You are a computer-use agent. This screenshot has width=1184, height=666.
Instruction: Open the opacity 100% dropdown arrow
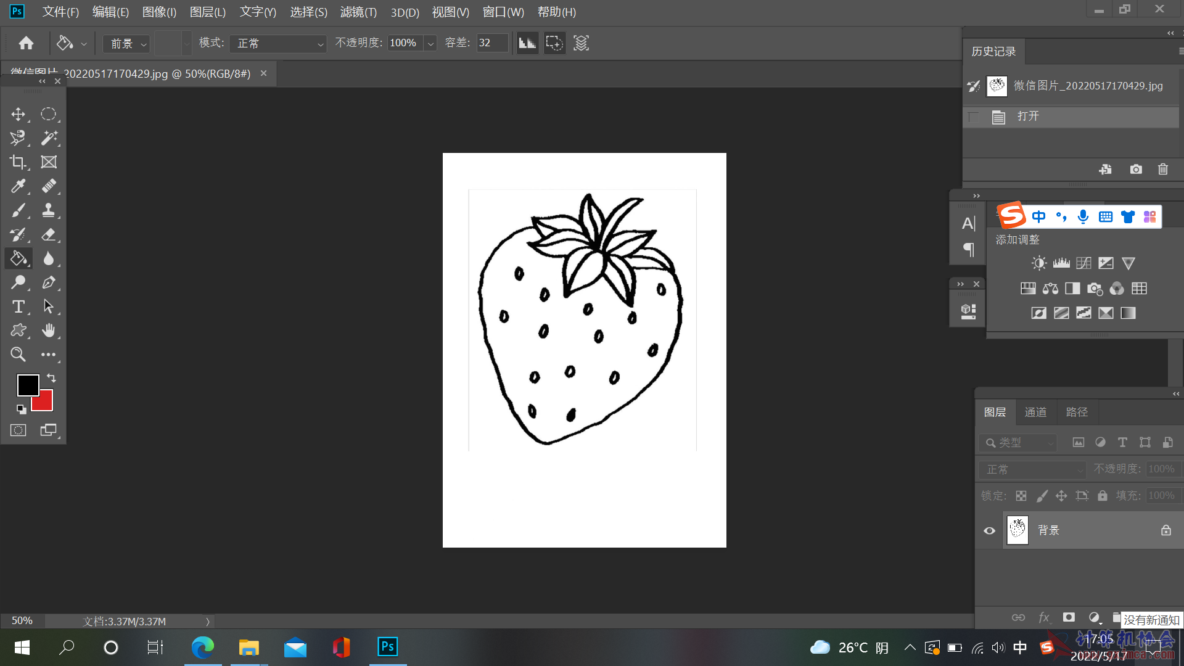pyautogui.click(x=430, y=43)
